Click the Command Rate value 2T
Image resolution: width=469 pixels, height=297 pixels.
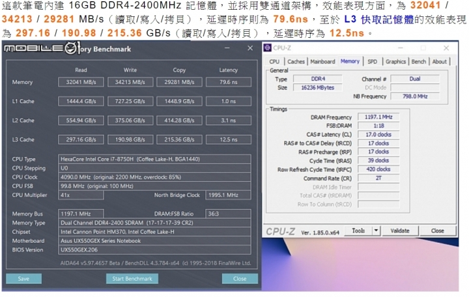[378, 178]
